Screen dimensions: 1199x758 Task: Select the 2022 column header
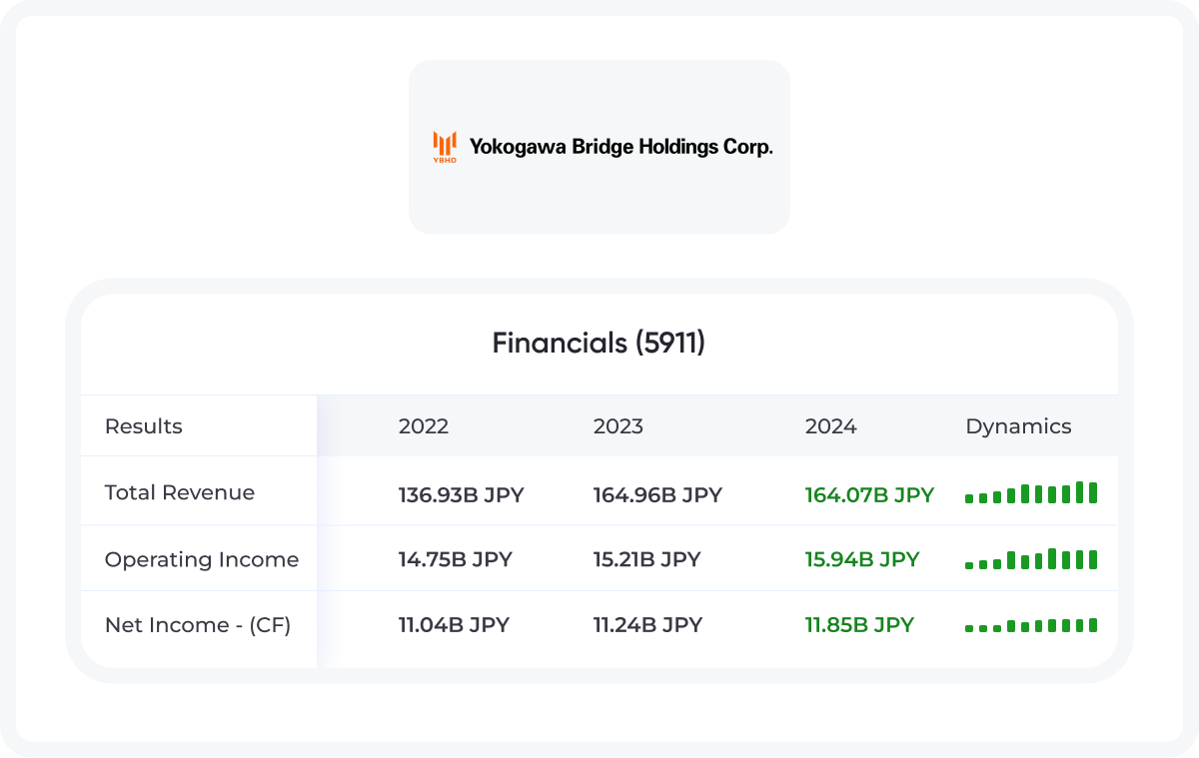coord(424,426)
